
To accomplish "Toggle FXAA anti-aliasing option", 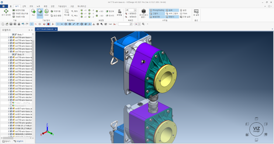I will click(x=184, y=13).
